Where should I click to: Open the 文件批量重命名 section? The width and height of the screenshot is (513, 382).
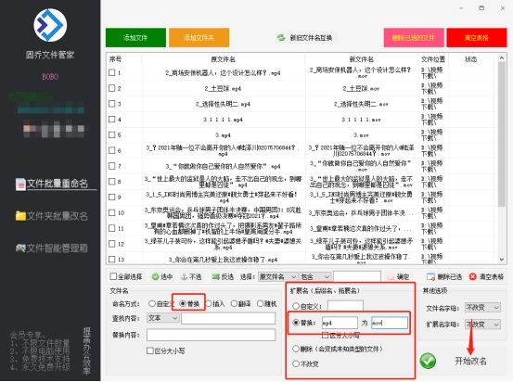[57, 184]
